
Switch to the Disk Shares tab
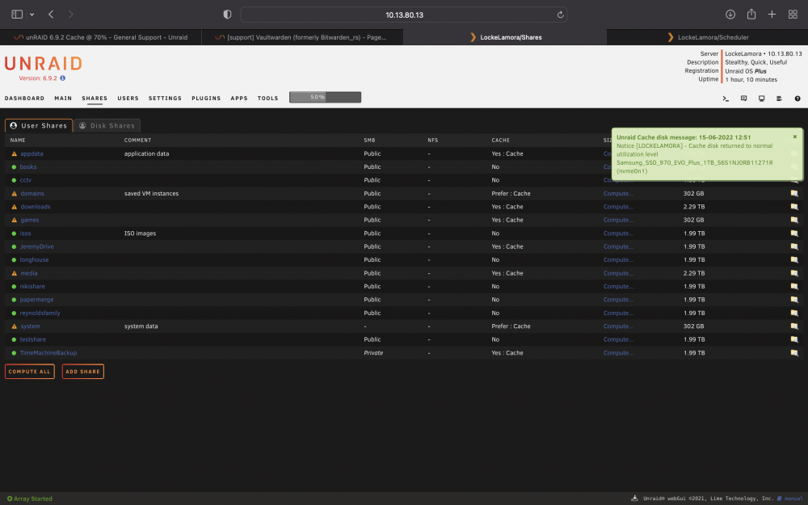pyautogui.click(x=107, y=126)
